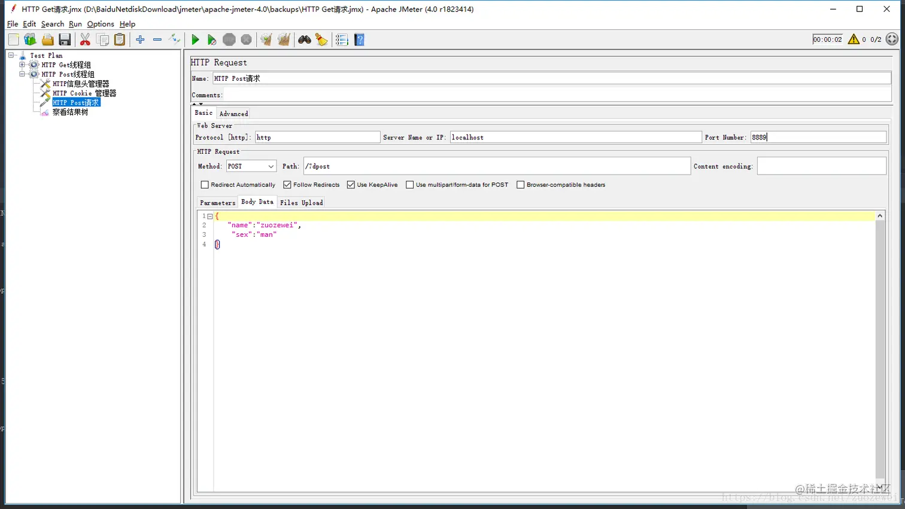905x509 pixels.
Task: Paste element from clipboard icon
Action: tap(120, 39)
